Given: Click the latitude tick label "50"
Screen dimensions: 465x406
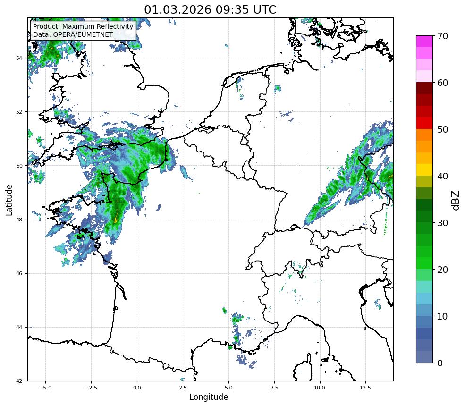Looking at the screenshot, I should pos(19,166).
